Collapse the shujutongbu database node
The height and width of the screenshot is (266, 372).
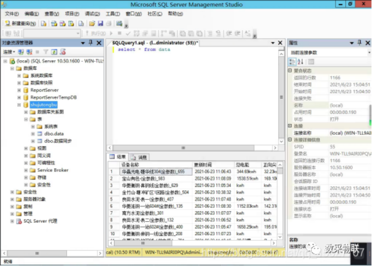click(19, 105)
